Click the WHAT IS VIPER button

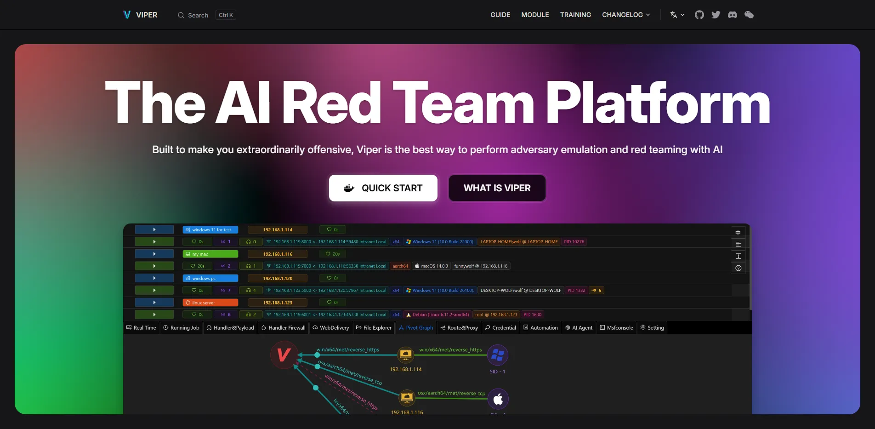point(497,188)
